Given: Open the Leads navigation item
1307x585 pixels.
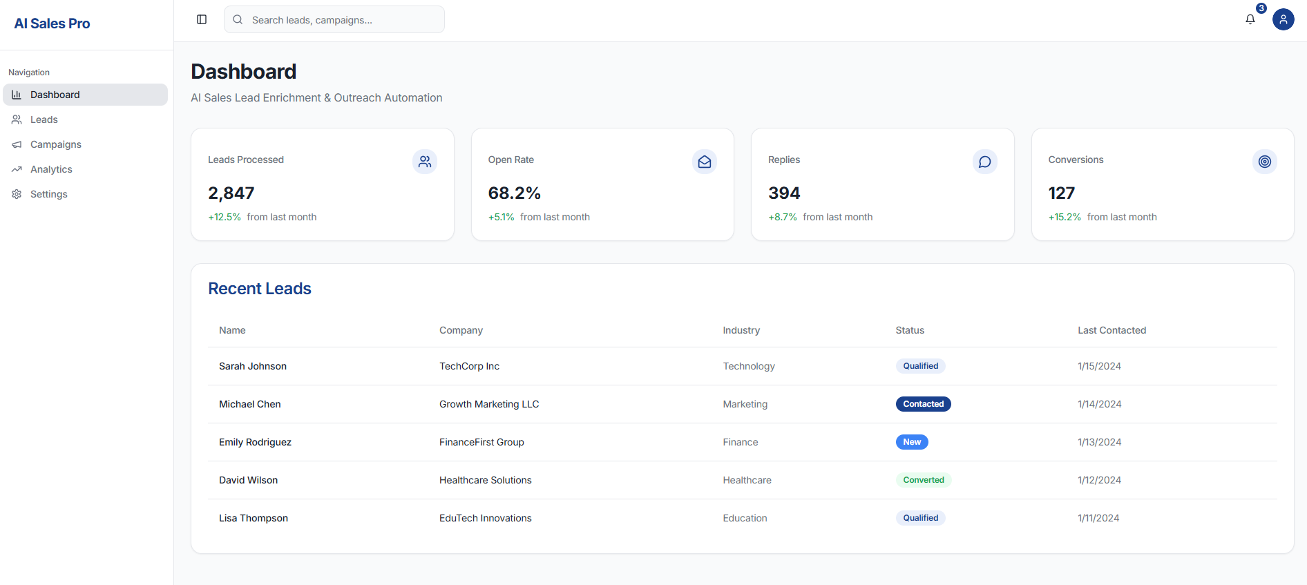Looking at the screenshot, I should tap(44, 119).
